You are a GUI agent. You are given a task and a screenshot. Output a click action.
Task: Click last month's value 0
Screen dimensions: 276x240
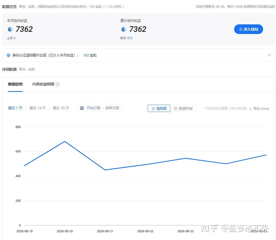[14, 38]
